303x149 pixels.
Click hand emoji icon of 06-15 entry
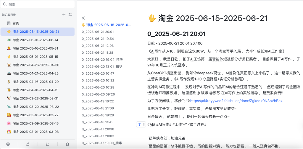[9, 32]
